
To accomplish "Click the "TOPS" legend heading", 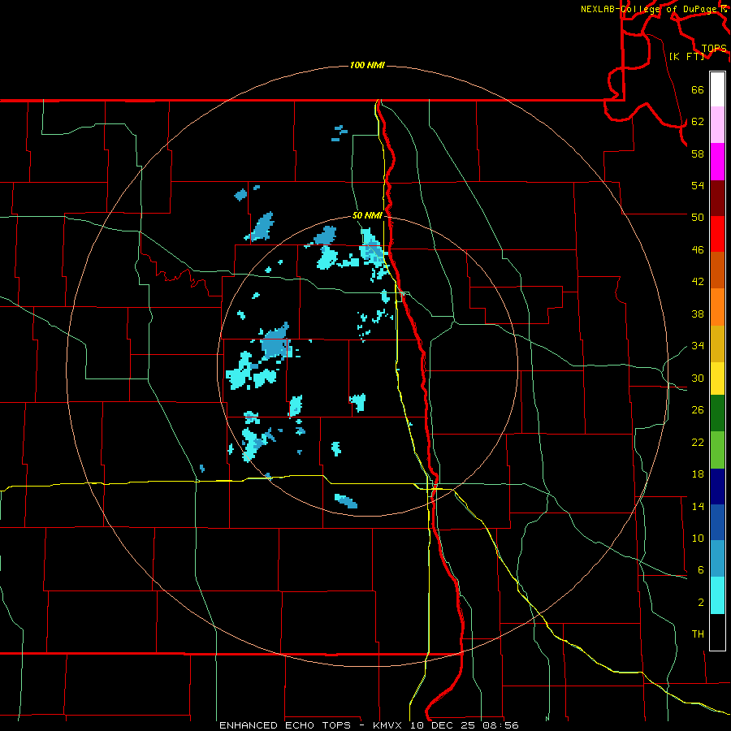I will pos(714,49).
